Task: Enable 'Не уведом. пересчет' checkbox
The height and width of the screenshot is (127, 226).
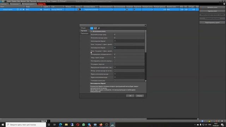Action: pyautogui.click(x=114, y=64)
